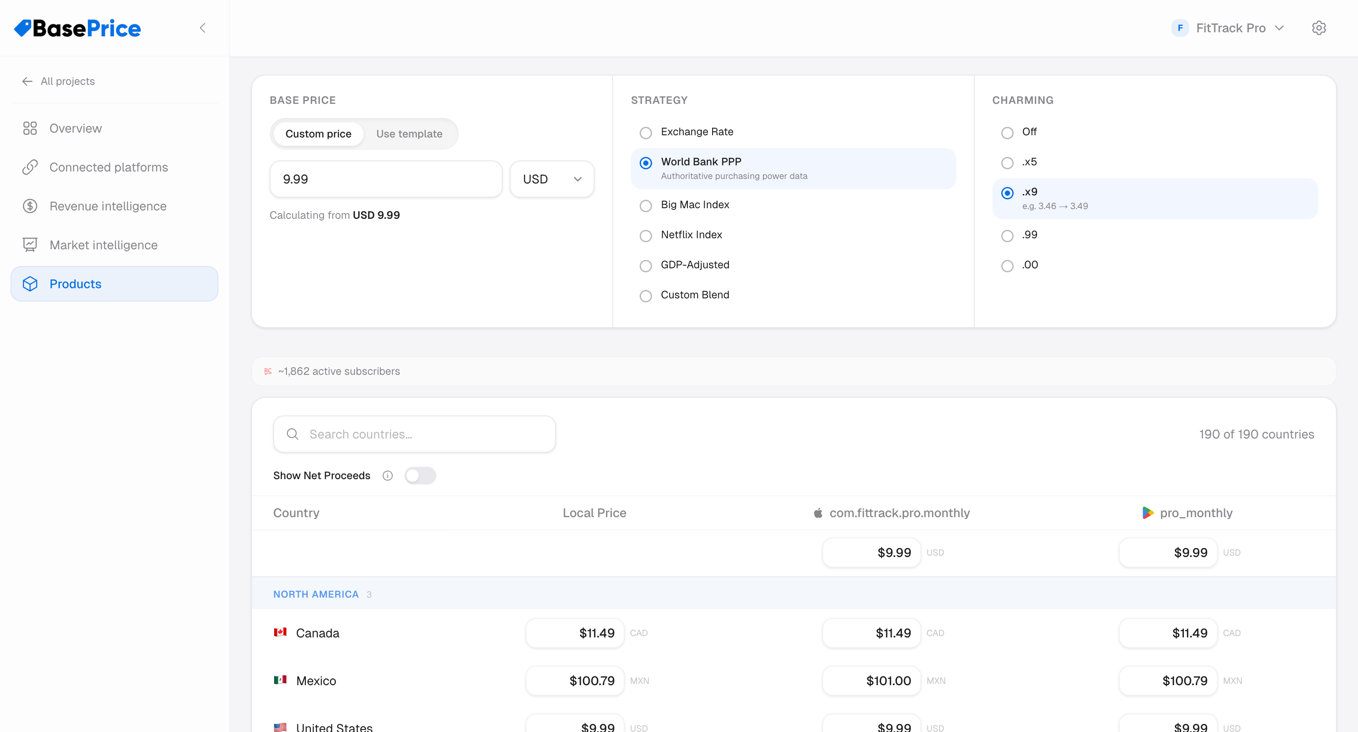Click the 190 of 190 countries text
This screenshot has height=732, width=1358.
(1256, 434)
